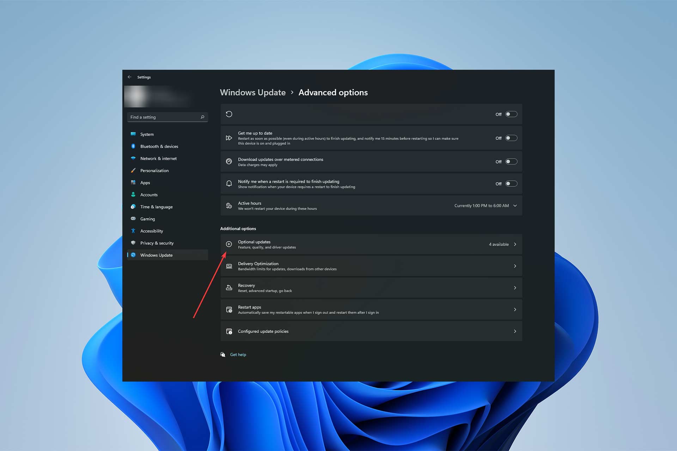Click the search magnifier icon
Screen dimensions: 677x451
pyautogui.click(x=202, y=117)
